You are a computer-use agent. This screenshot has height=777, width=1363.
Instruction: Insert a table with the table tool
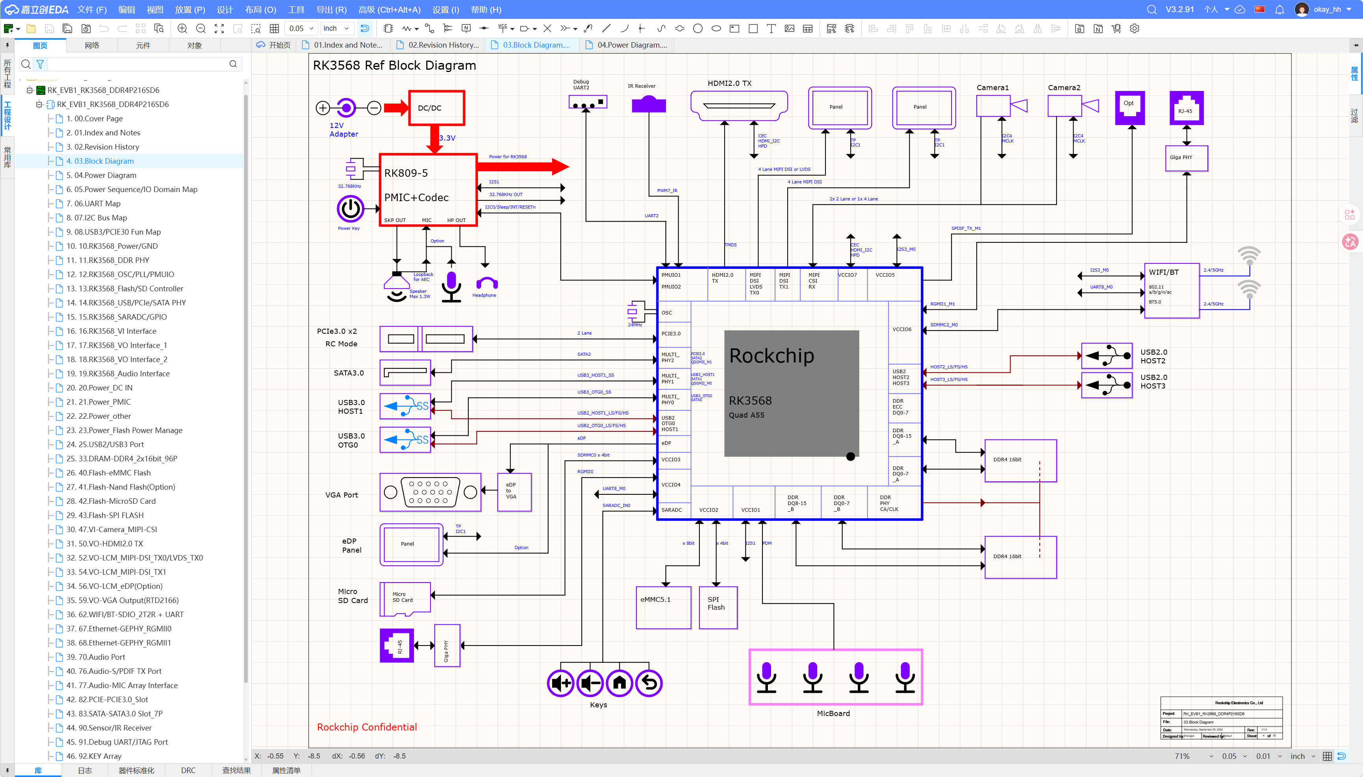tap(808, 29)
